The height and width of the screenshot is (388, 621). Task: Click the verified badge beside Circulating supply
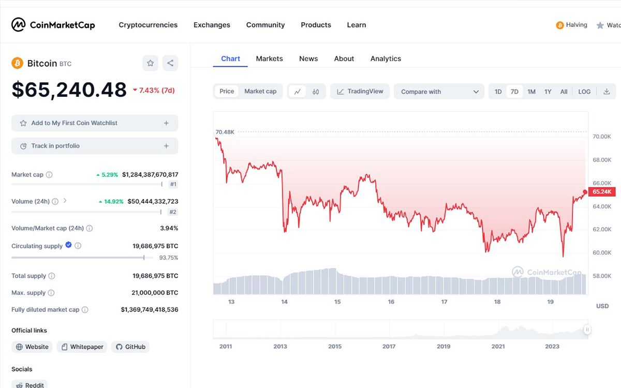tap(68, 246)
